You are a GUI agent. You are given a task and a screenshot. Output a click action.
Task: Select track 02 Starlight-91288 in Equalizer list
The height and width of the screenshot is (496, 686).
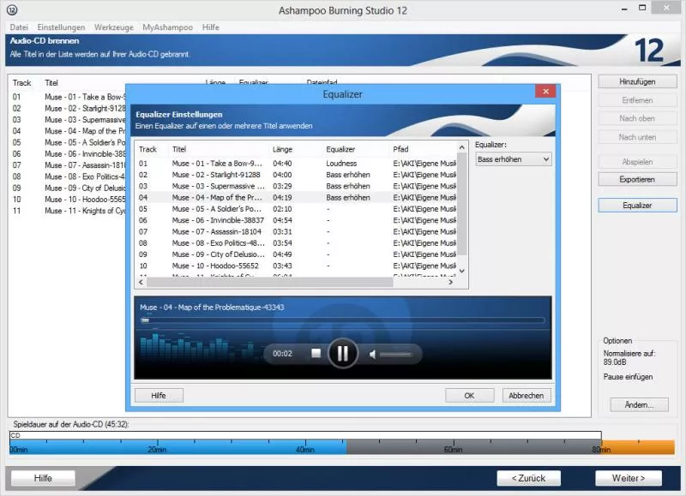(x=296, y=175)
